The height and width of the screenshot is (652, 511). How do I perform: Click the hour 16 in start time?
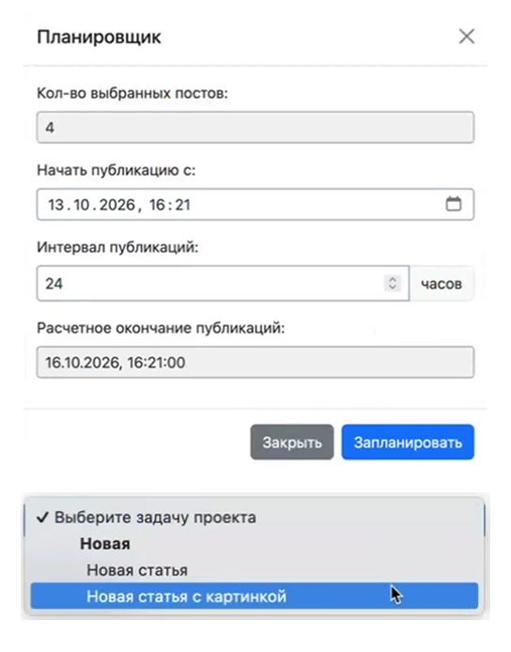(x=157, y=205)
